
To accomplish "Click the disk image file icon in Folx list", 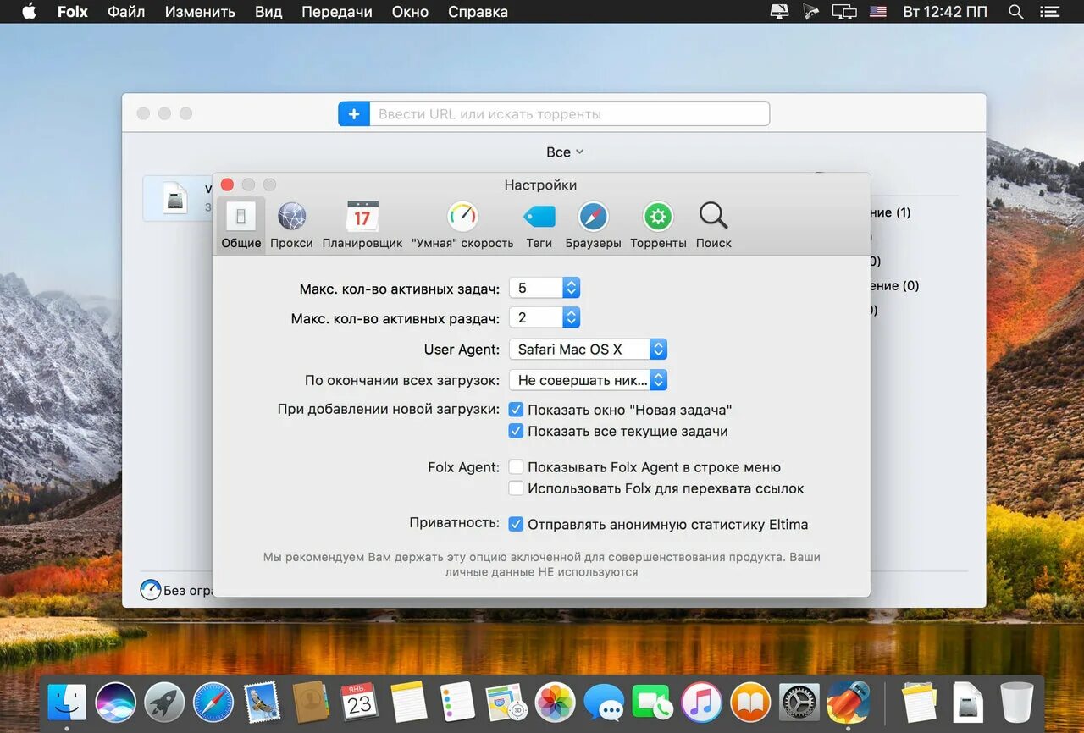I will (175, 198).
